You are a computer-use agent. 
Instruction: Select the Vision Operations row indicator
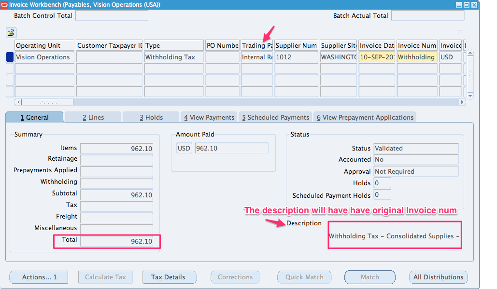(10, 57)
